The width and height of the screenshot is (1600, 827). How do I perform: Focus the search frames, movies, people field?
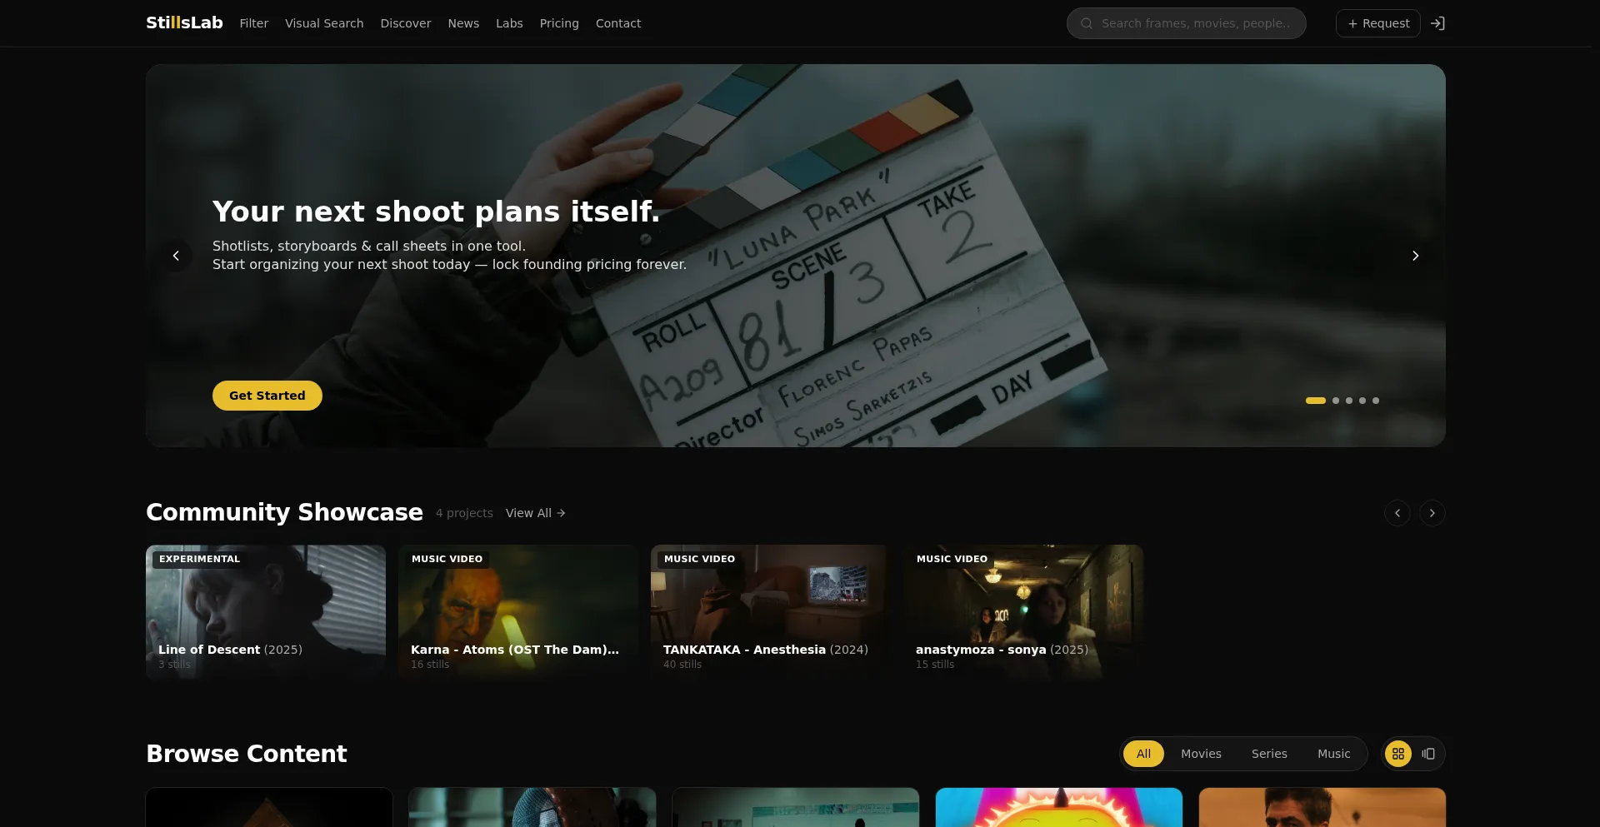[1186, 23]
